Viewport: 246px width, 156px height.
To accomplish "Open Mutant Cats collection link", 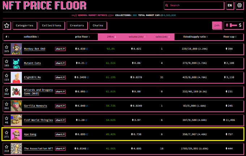I will coord(32,63).
